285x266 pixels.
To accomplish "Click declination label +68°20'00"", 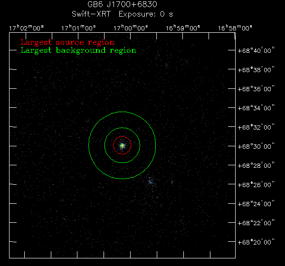I will point(256,242).
